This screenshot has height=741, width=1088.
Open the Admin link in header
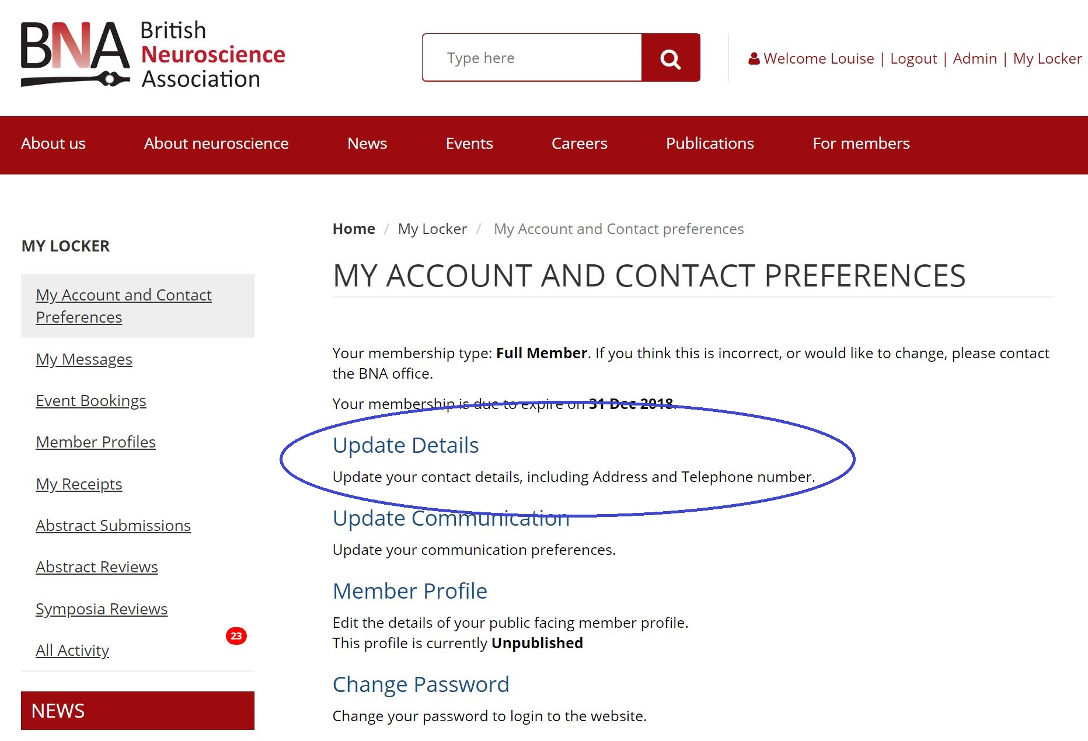[975, 58]
